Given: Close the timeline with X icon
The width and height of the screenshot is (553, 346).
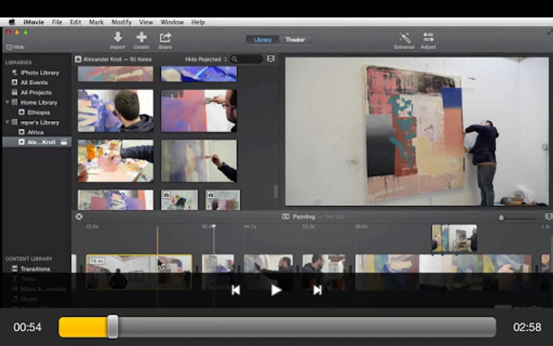Looking at the screenshot, I should click(79, 217).
